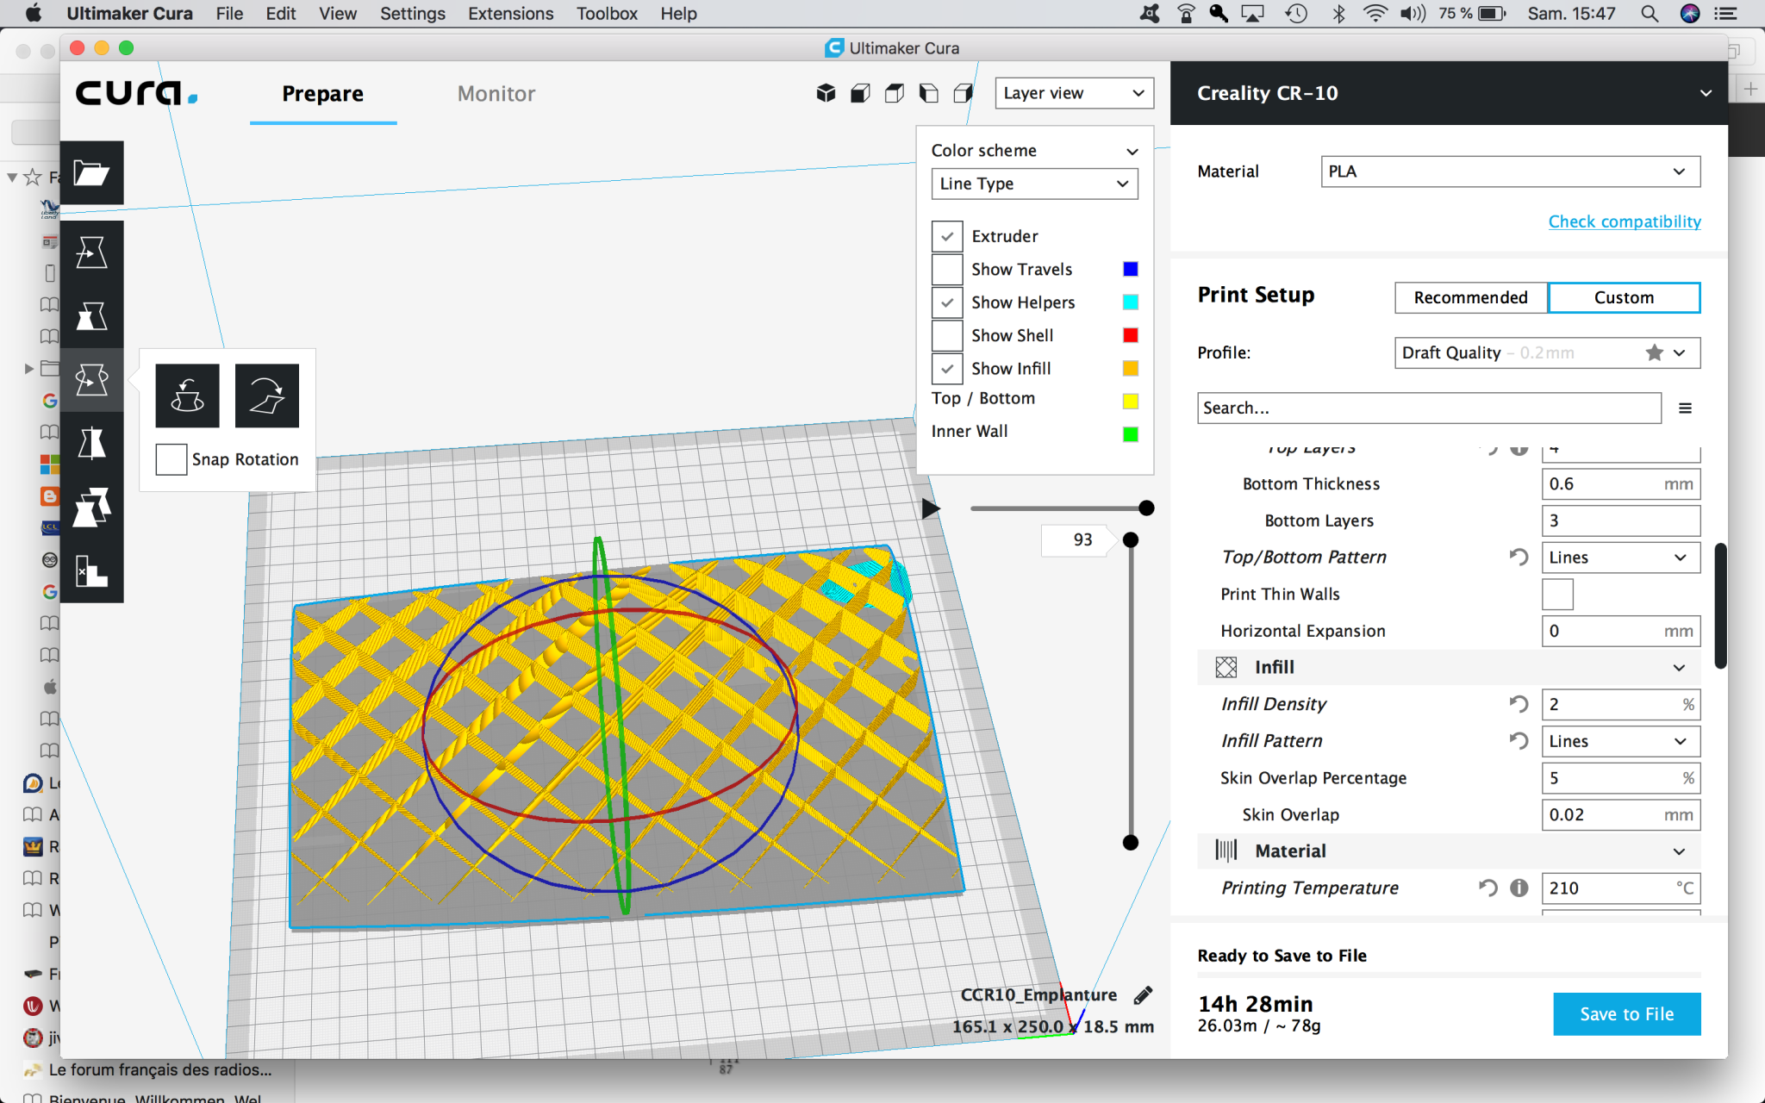This screenshot has height=1103, width=1765.
Task: Click the layer slider's top handle
Action: (1131, 540)
